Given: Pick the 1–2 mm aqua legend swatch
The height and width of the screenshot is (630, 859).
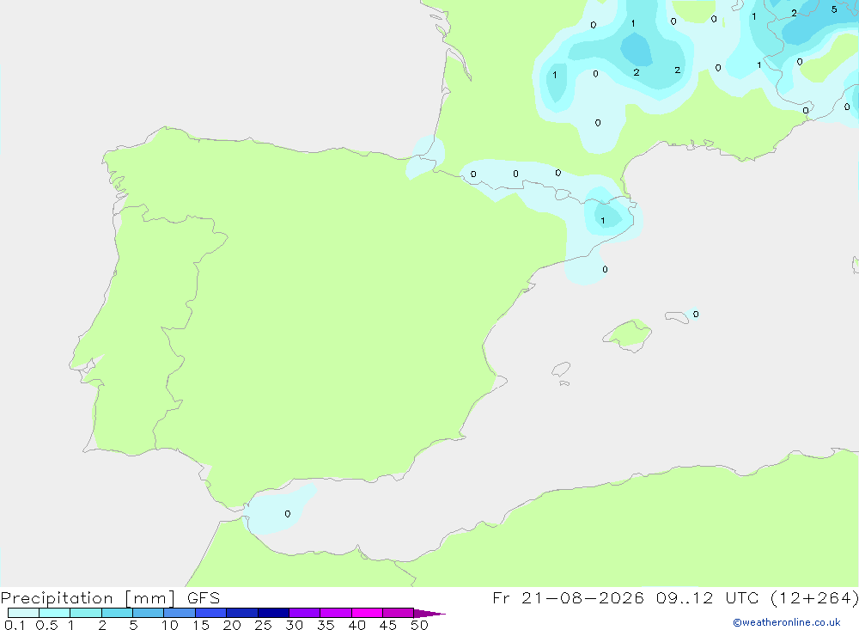Looking at the screenshot, I should point(86,613).
